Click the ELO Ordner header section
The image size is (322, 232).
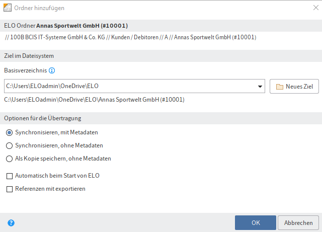tap(161, 26)
